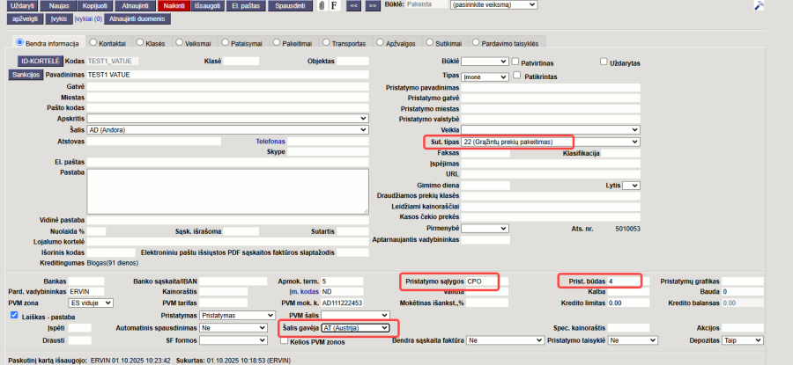The image size is (793, 365).
Task: Click the Įm. kodas link
Action: (x=302, y=292)
